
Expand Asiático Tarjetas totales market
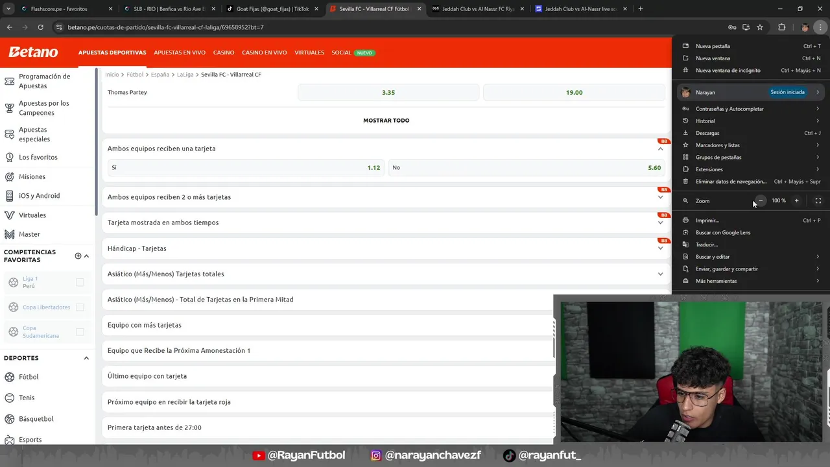pyautogui.click(x=660, y=274)
